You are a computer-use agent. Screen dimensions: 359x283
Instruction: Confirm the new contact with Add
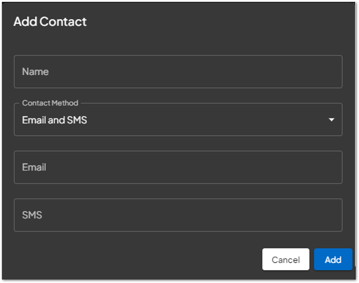(x=333, y=259)
